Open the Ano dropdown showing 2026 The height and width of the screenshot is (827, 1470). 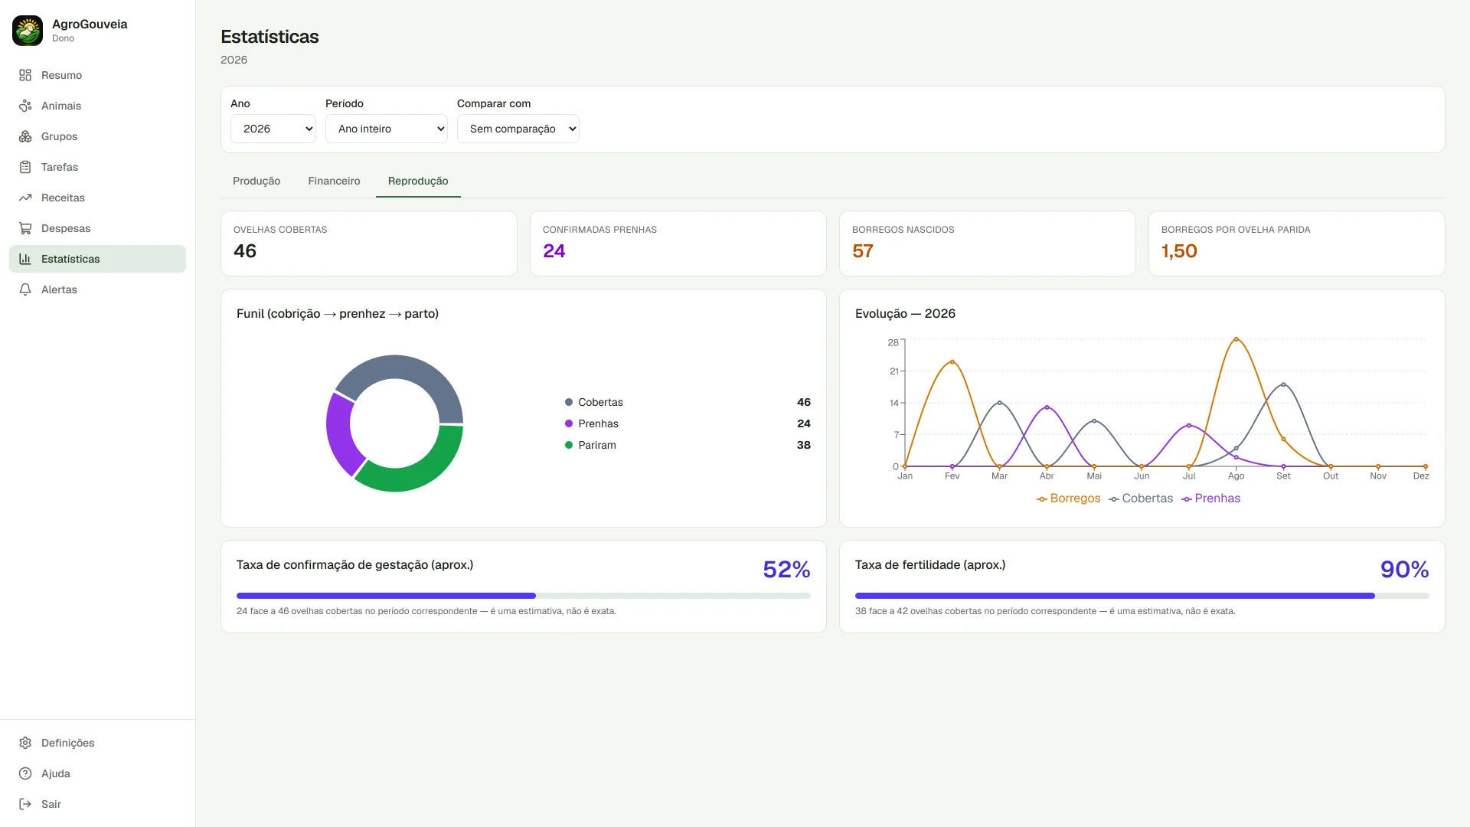273,129
